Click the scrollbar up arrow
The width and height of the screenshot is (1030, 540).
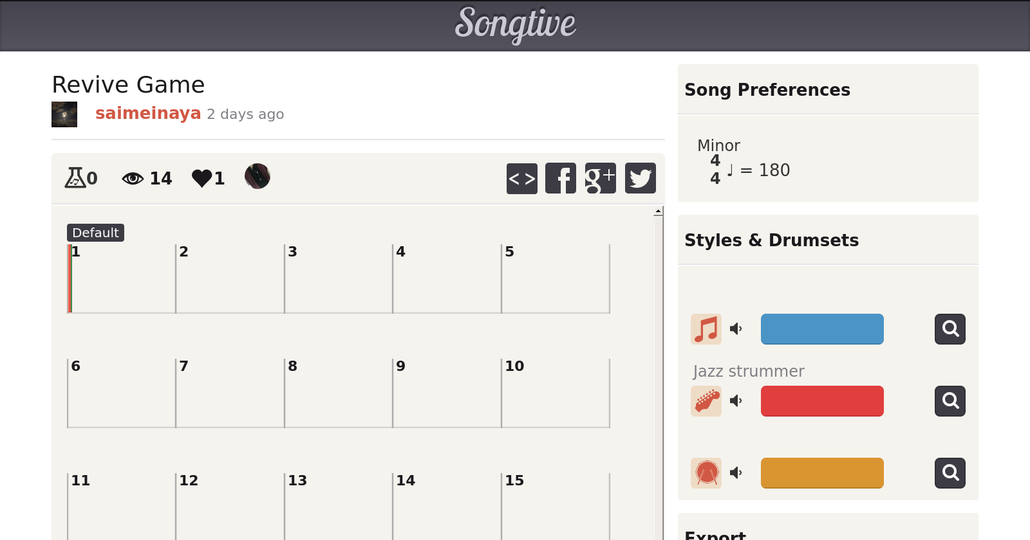pos(658,212)
